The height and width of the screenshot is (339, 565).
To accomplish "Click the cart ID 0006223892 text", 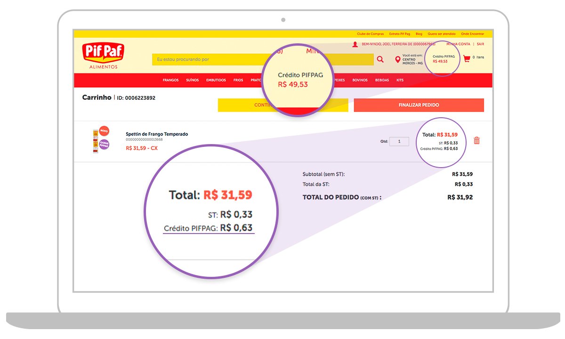I will [136, 98].
